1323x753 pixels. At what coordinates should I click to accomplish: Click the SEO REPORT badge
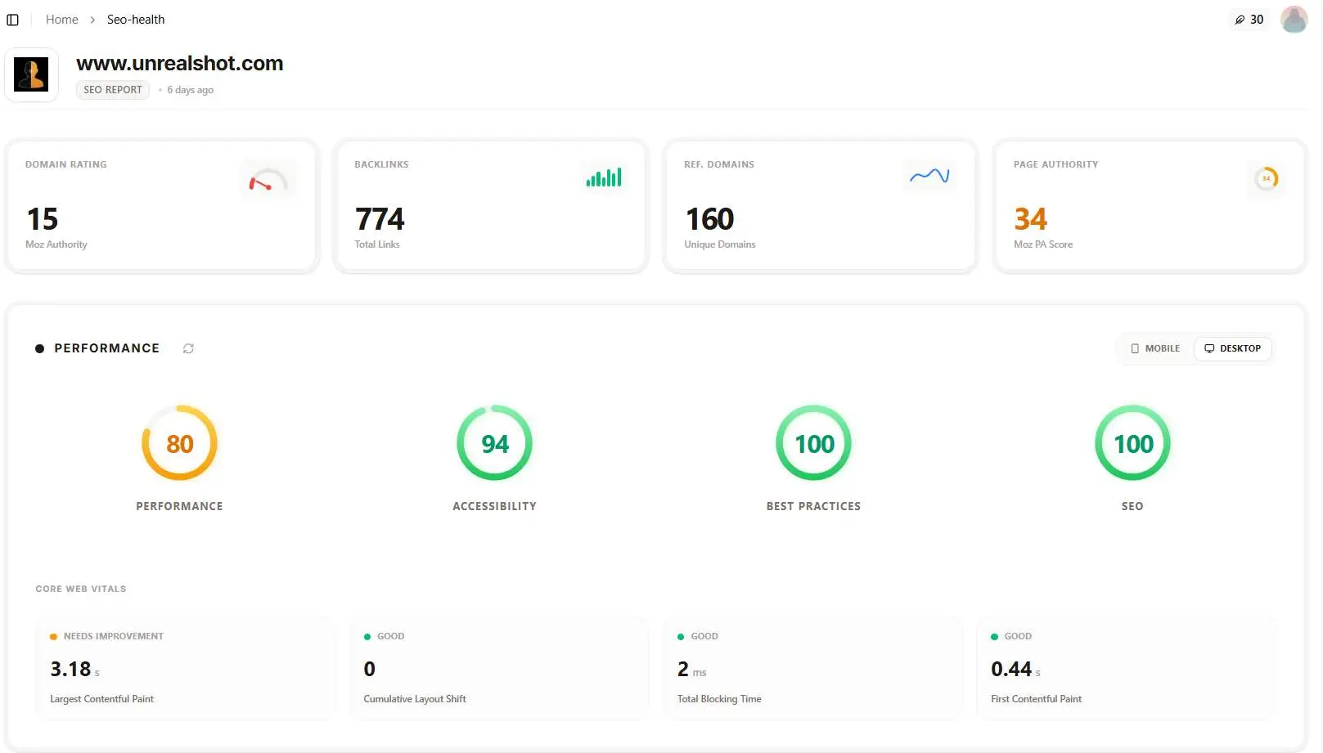coord(113,90)
